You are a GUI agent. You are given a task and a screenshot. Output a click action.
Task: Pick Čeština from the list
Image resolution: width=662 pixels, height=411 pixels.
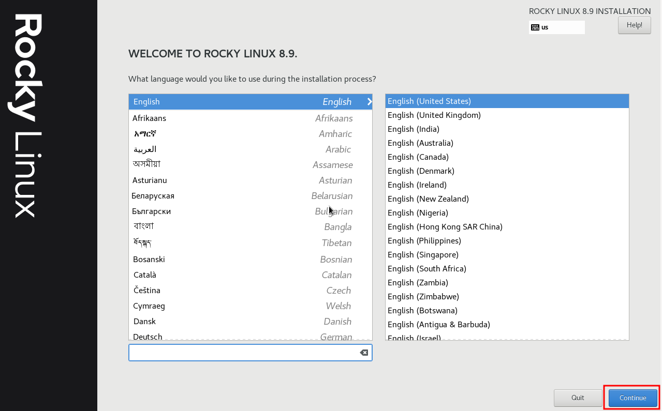click(x=251, y=290)
